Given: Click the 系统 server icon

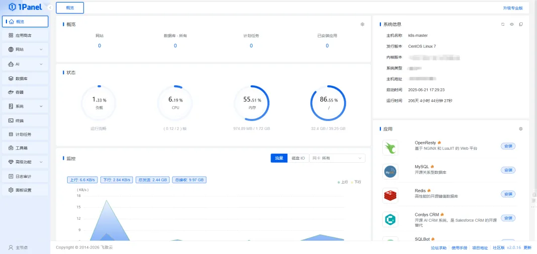Looking at the screenshot, I should tap(11, 106).
